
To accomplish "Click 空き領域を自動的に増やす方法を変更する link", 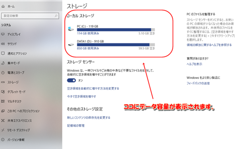I will coord(93,89).
